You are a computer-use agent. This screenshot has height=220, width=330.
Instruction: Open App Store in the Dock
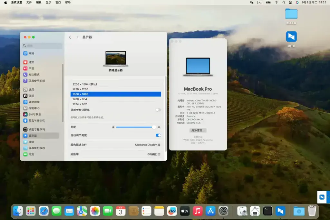coord(210,211)
